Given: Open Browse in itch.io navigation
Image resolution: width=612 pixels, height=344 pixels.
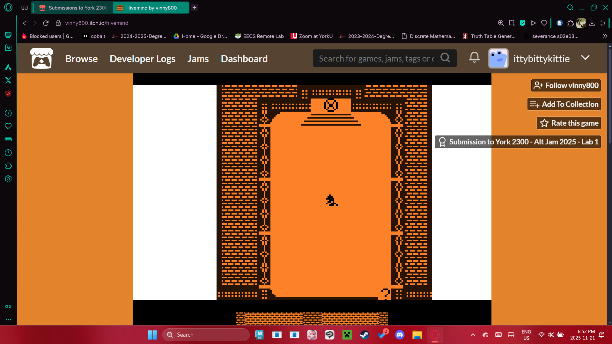Looking at the screenshot, I should (82, 59).
